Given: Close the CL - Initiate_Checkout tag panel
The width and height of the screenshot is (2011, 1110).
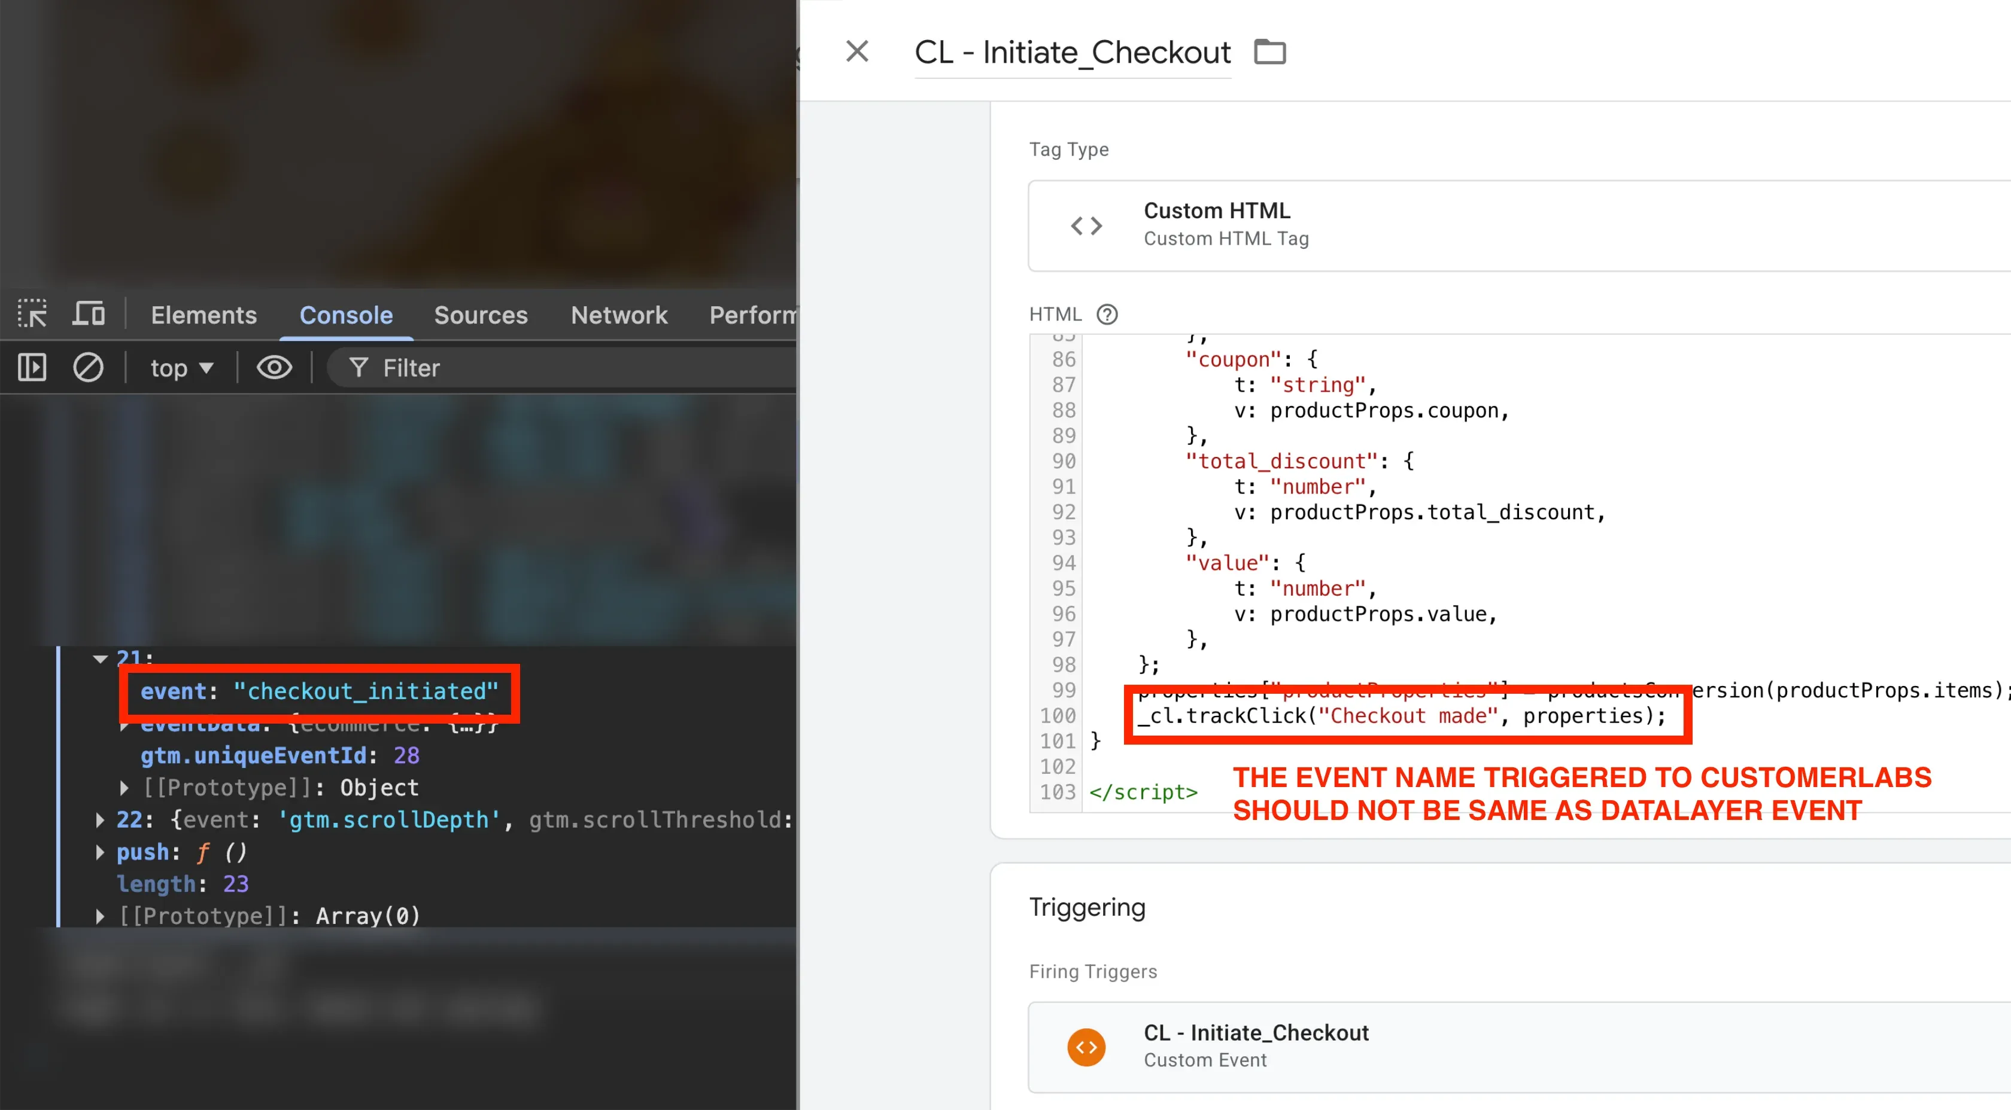Looking at the screenshot, I should click(x=857, y=51).
